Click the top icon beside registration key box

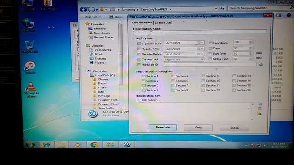click(260, 104)
